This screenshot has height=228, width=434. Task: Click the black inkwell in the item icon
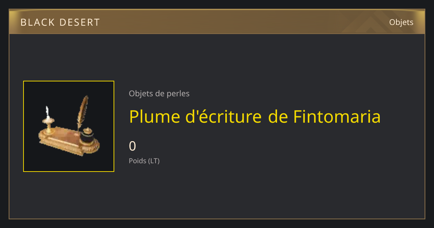(x=87, y=136)
